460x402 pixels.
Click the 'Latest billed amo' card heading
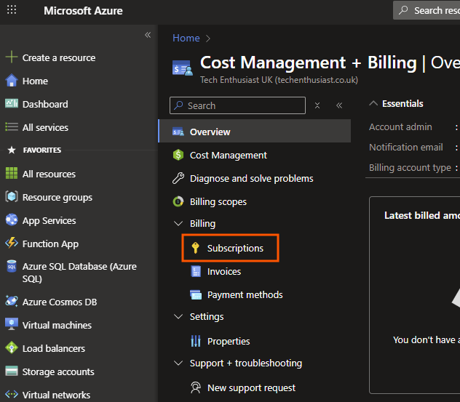[422, 216]
